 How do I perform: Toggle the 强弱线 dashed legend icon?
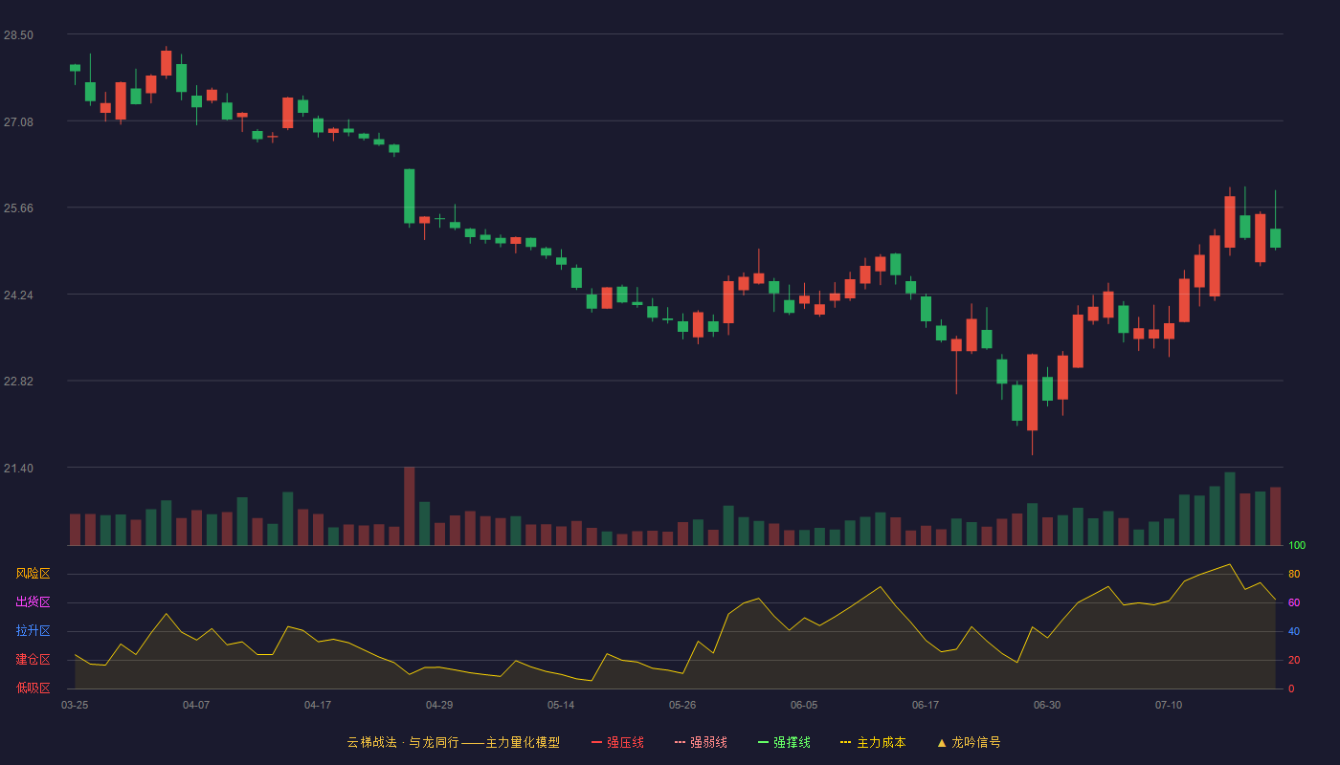pos(680,742)
